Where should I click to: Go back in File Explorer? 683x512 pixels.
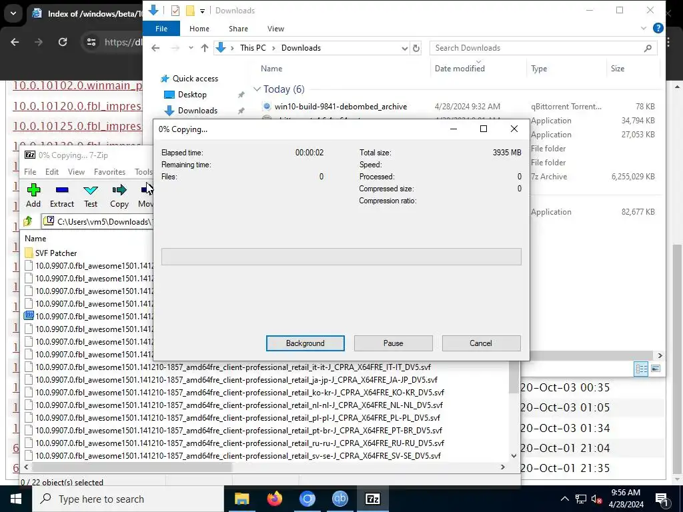tap(155, 48)
